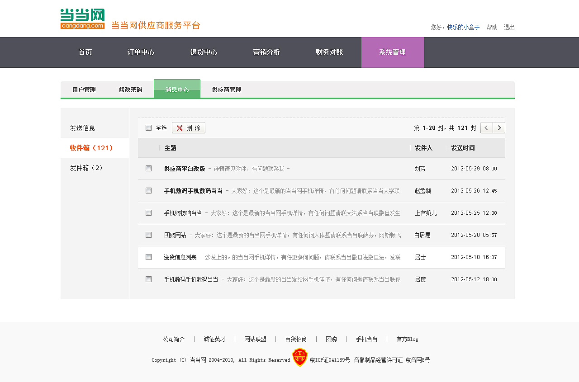Open the 财务对账 section

click(x=329, y=52)
